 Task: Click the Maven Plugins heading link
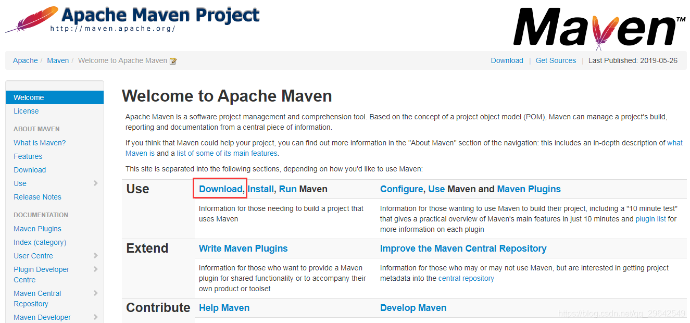pyautogui.click(x=529, y=189)
